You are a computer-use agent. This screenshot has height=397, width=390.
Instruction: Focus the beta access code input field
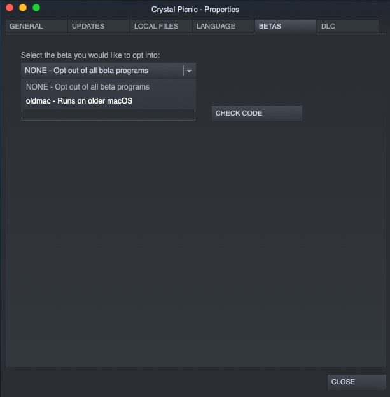(108, 115)
